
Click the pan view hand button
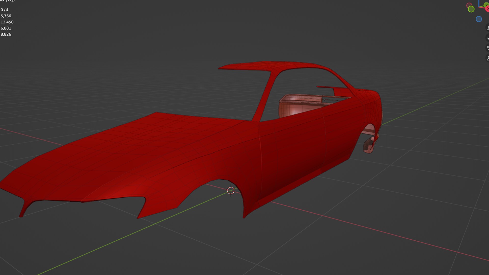488,38
